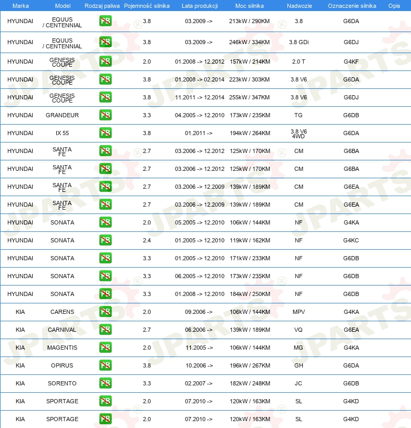Click the GH body cell

[x=299, y=365]
